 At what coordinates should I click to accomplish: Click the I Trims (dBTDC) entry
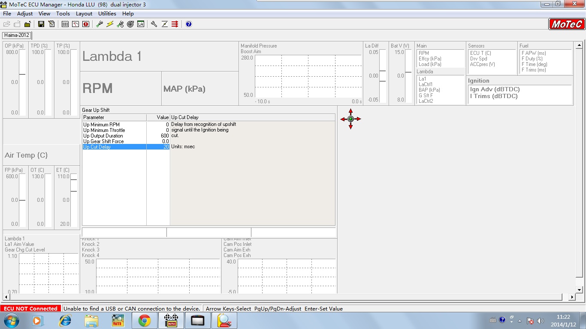(x=494, y=96)
